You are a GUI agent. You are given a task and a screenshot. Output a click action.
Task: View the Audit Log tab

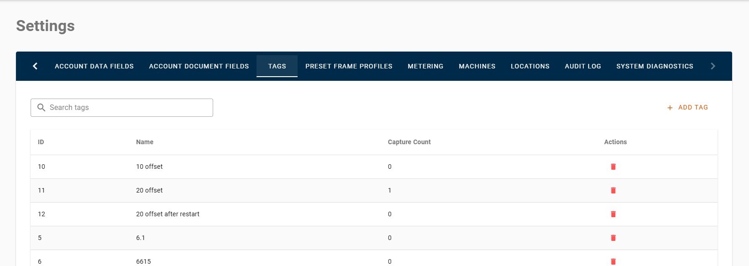pos(583,66)
